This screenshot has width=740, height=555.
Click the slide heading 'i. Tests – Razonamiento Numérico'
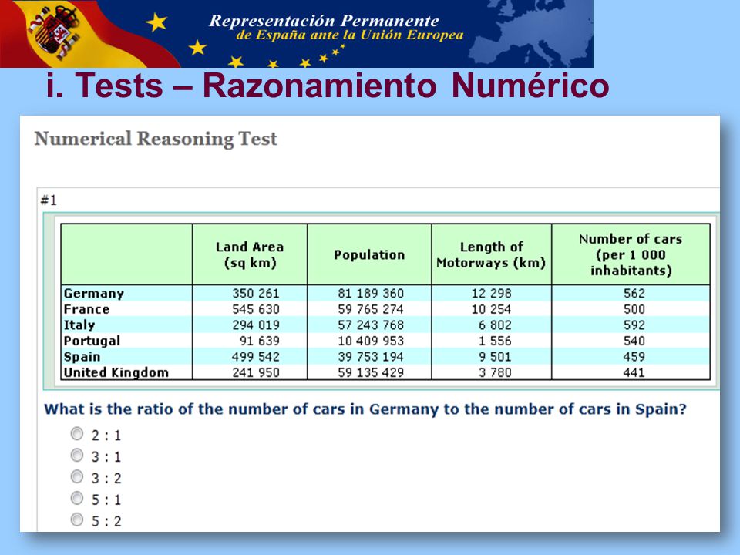point(328,86)
